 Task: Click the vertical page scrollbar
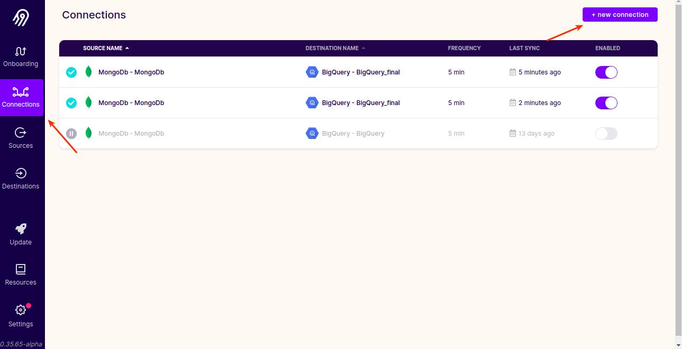[x=678, y=169]
